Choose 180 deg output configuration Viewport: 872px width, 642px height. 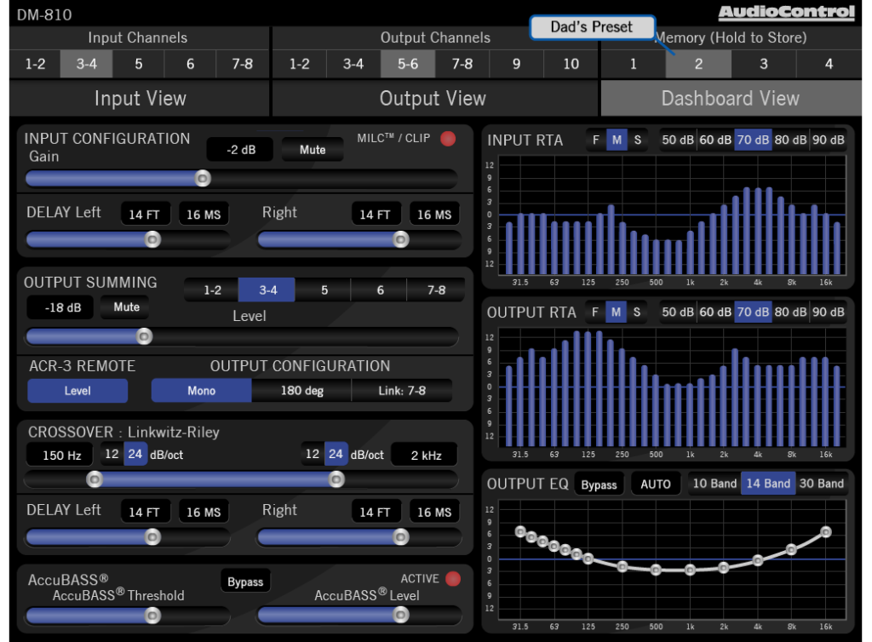click(x=301, y=391)
